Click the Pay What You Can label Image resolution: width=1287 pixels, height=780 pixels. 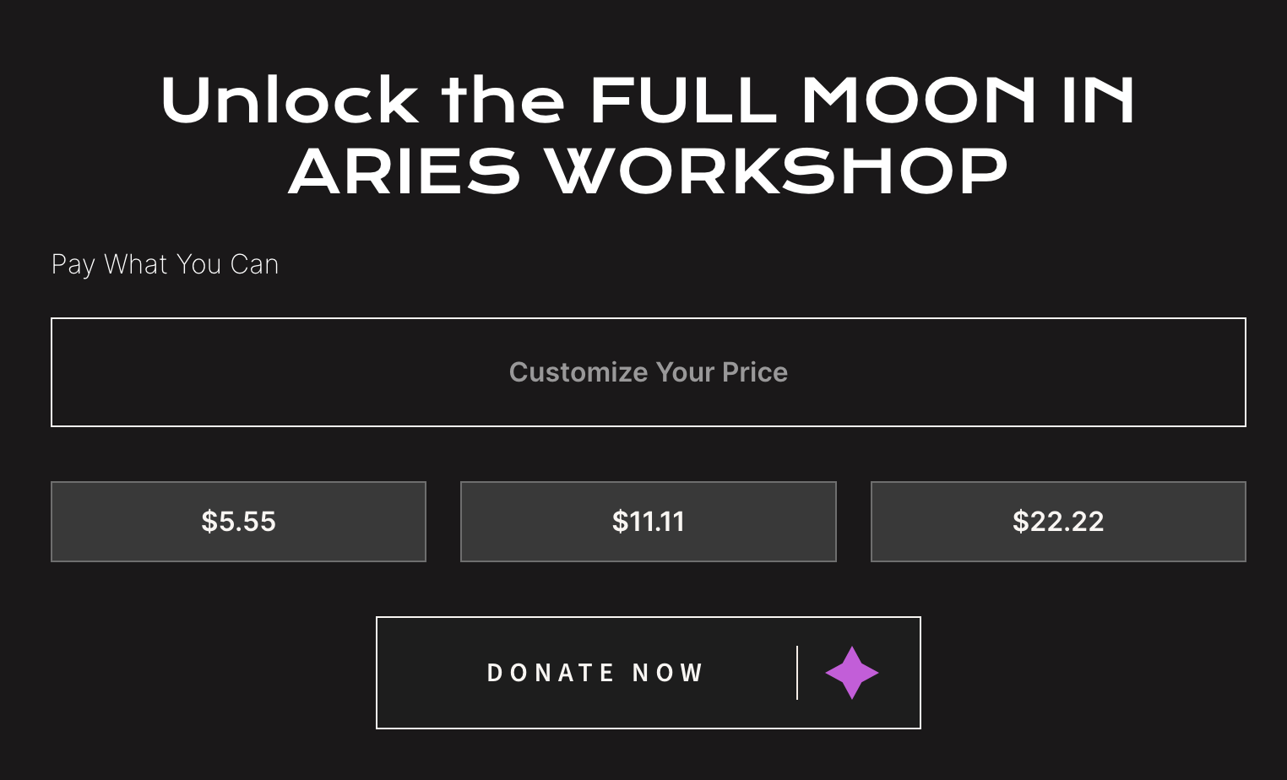point(165,264)
